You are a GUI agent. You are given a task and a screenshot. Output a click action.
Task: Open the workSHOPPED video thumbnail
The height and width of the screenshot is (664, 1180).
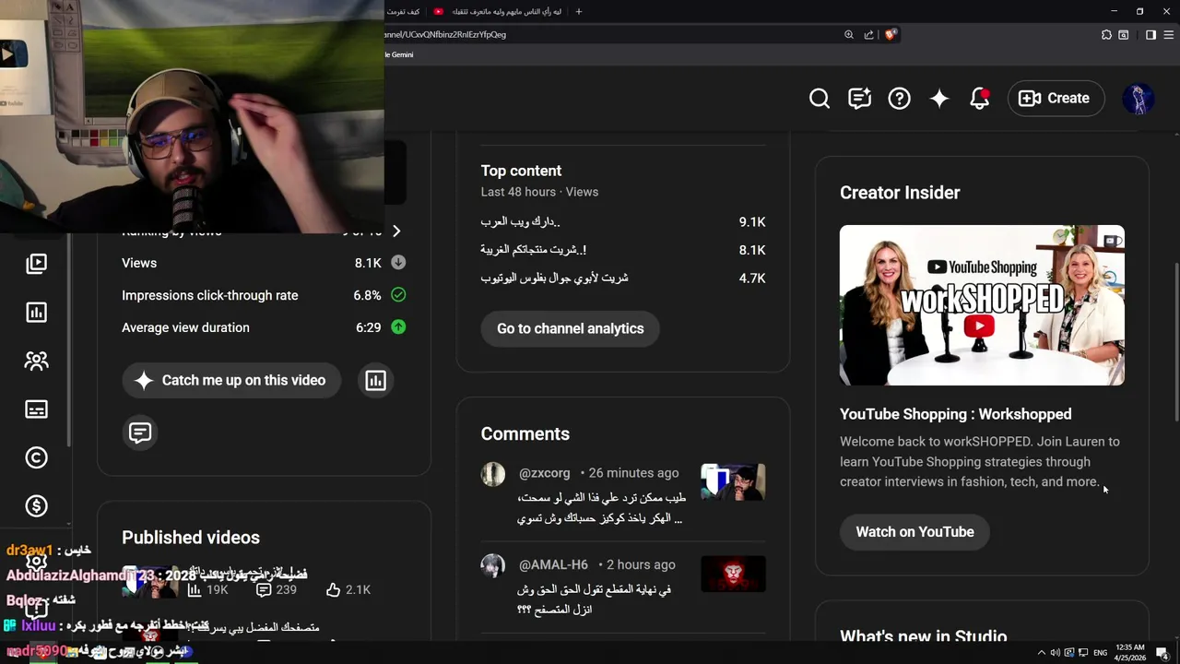pyautogui.click(x=982, y=305)
